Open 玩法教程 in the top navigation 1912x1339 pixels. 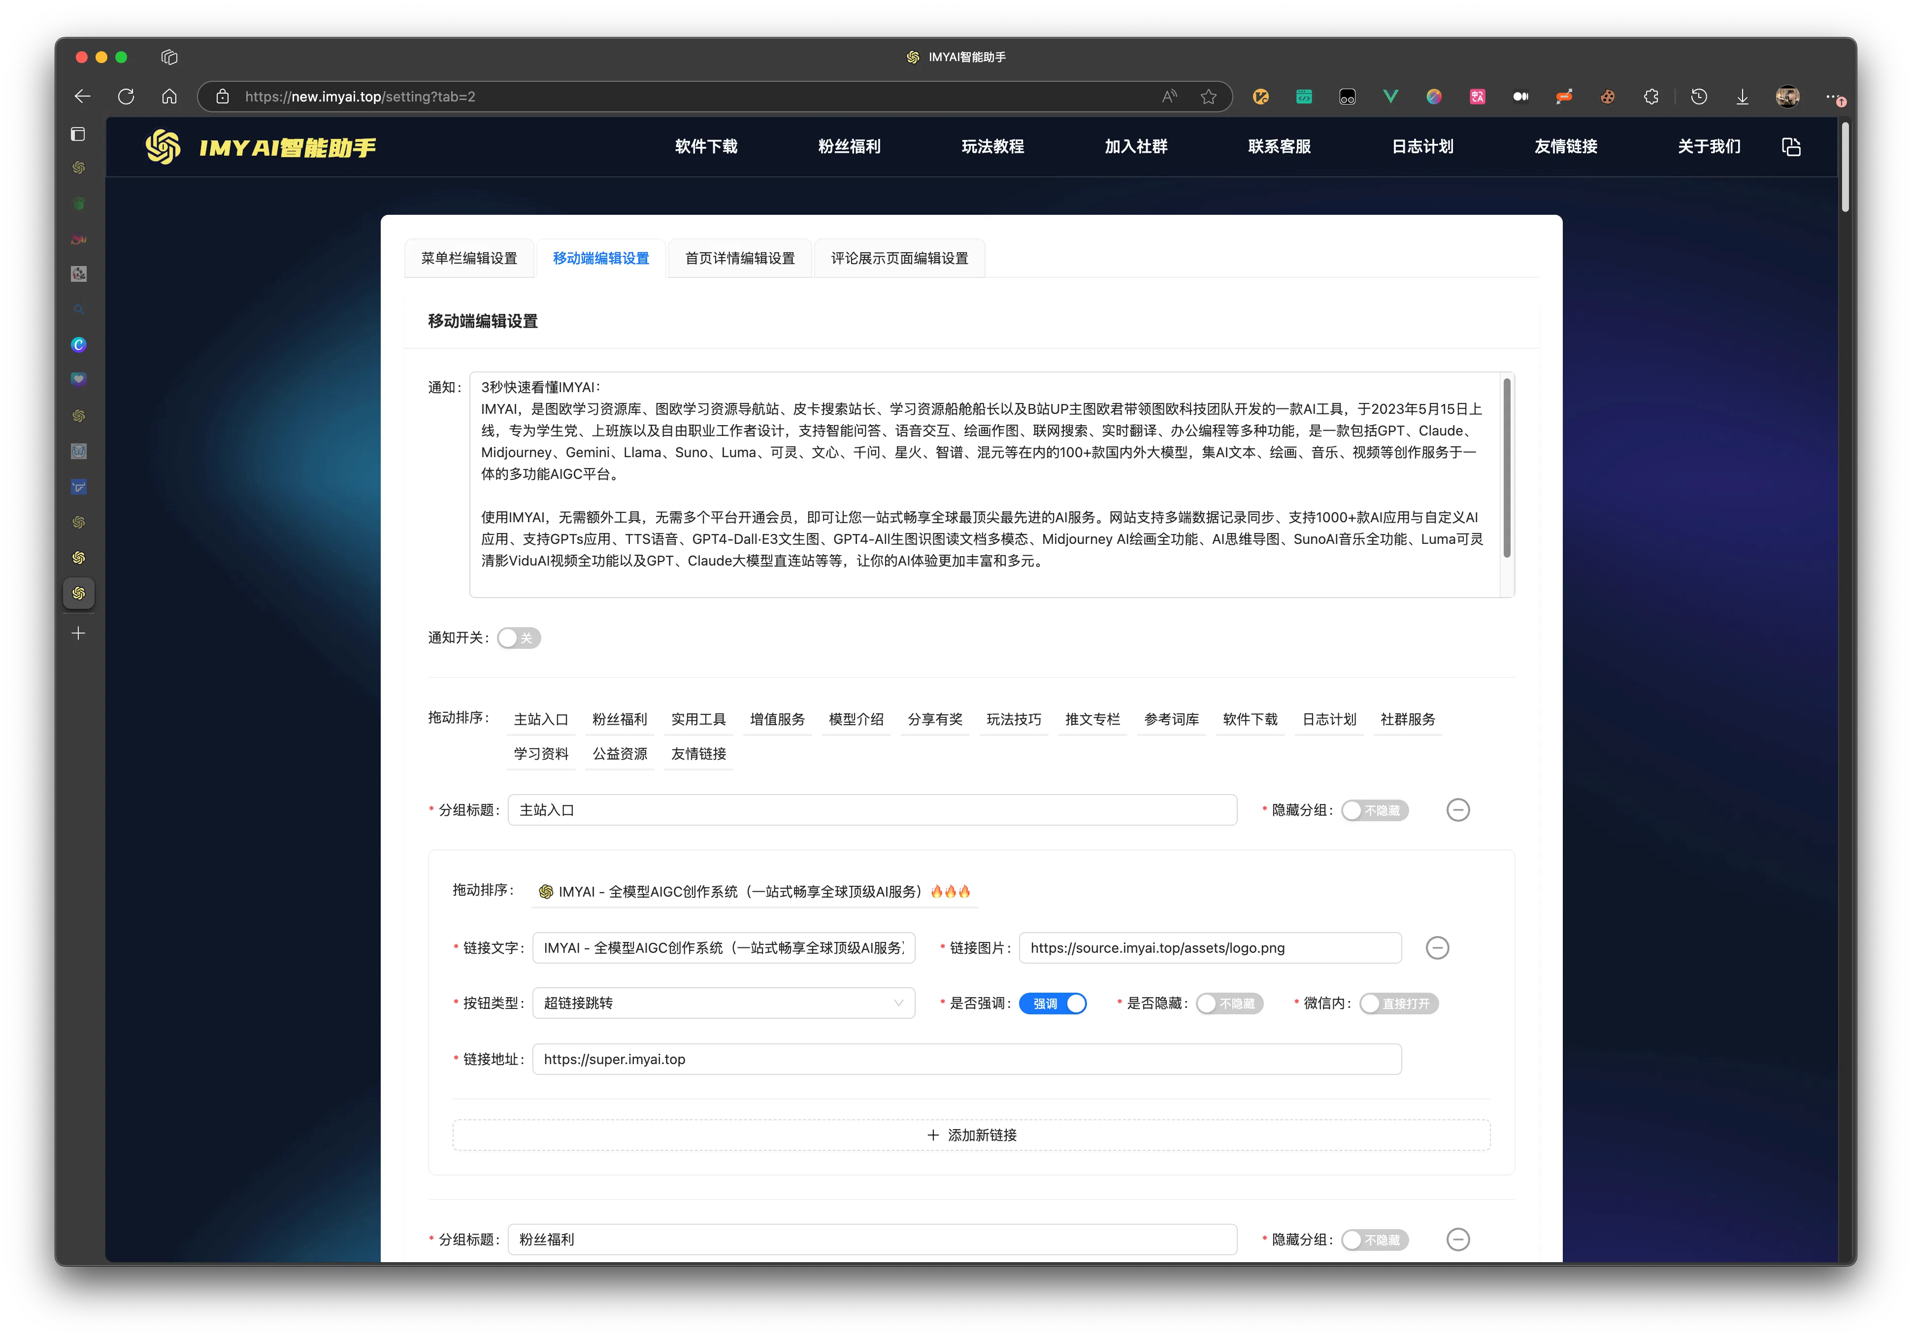(992, 146)
